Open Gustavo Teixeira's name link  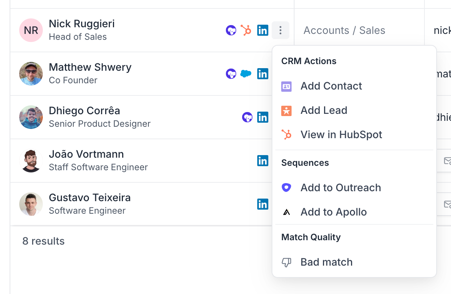(90, 198)
